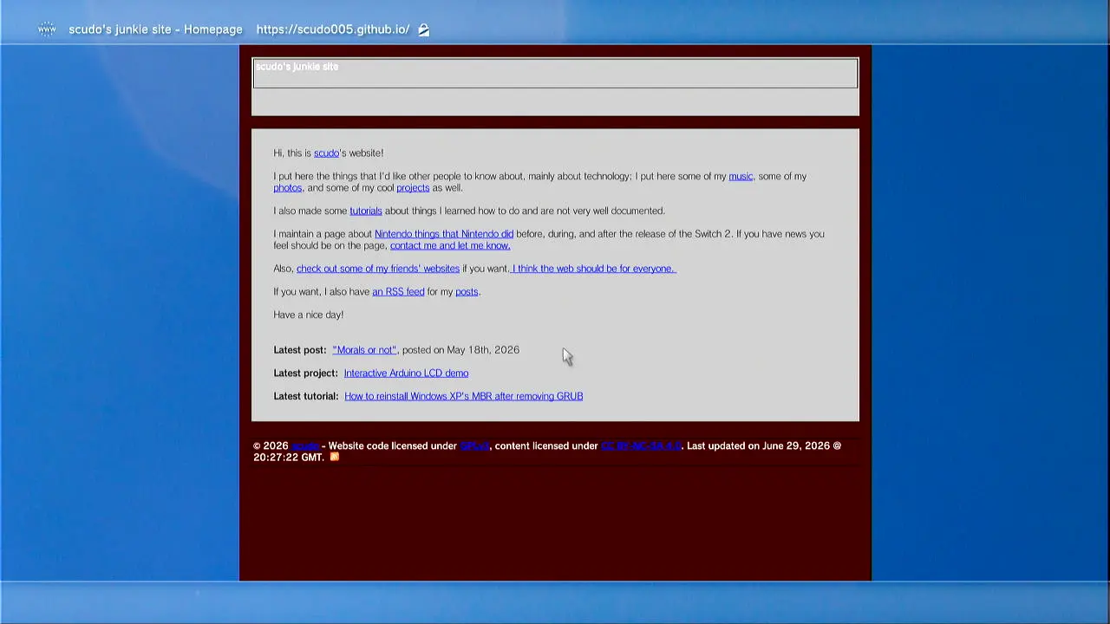Click 'posted on May 18th, 2026' text
The width and height of the screenshot is (1110, 624).
[x=460, y=350]
